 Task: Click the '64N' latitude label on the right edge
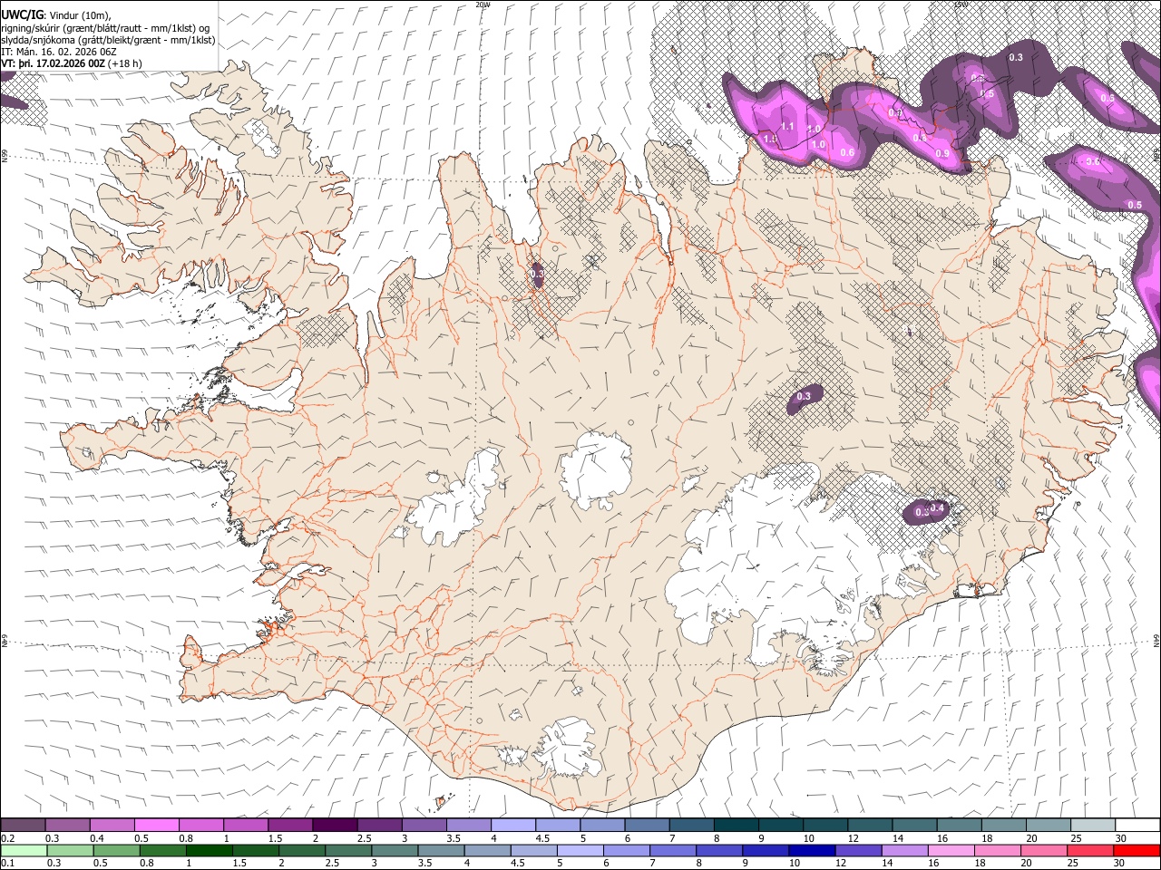(1156, 640)
